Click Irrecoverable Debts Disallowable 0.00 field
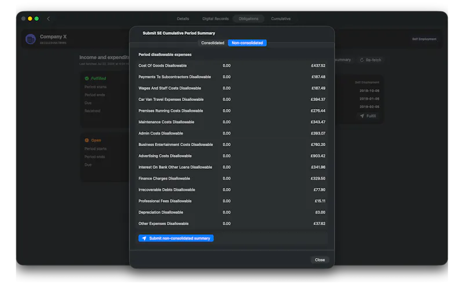 click(x=226, y=190)
